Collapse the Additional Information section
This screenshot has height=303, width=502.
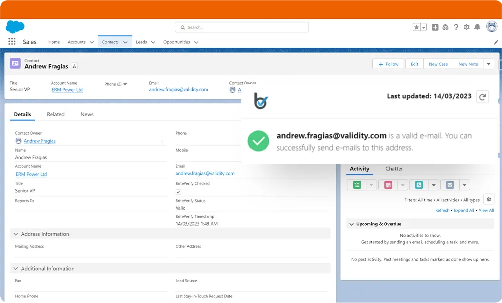pyautogui.click(x=16, y=269)
